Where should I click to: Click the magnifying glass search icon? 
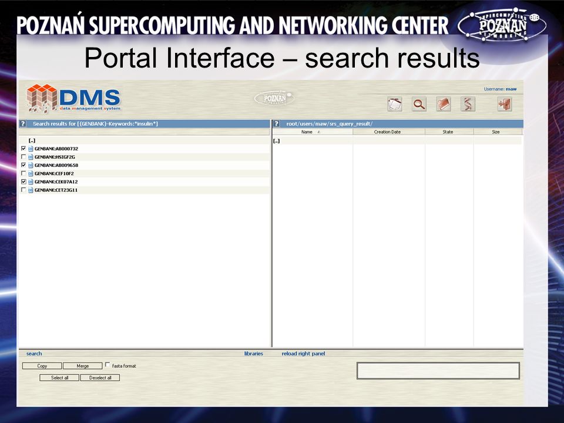pyautogui.click(x=419, y=105)
